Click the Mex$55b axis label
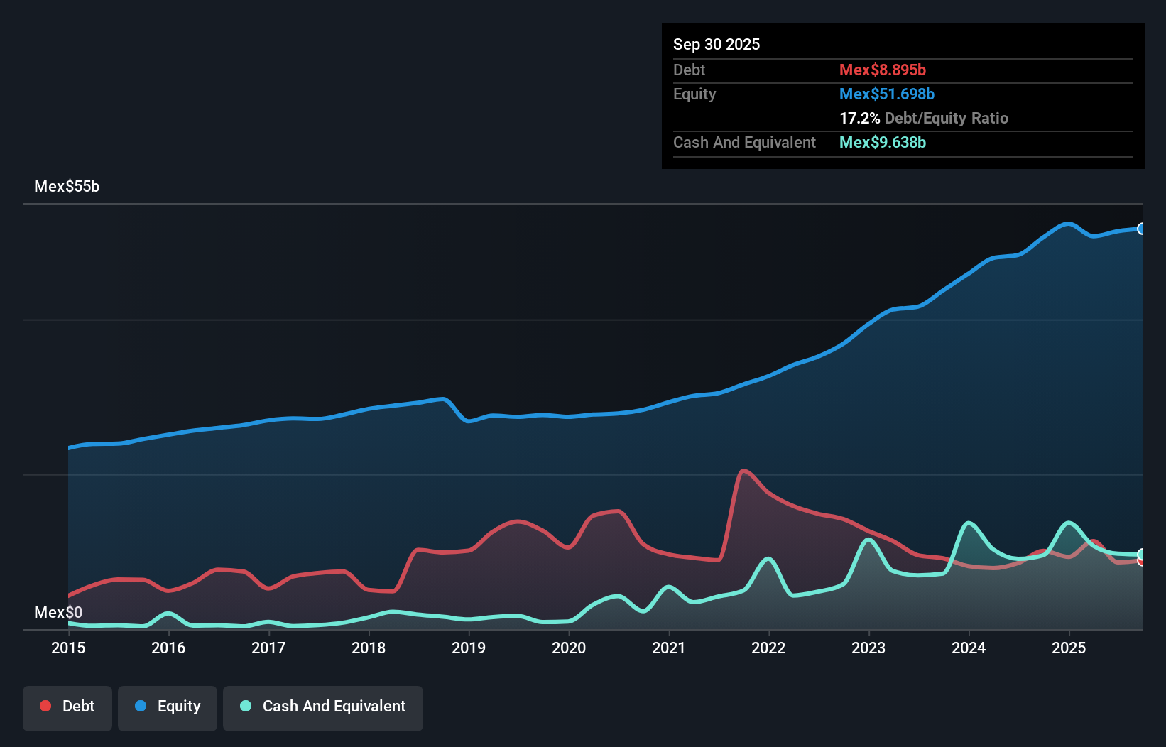The image size is (1166, 747). [67, 186]
